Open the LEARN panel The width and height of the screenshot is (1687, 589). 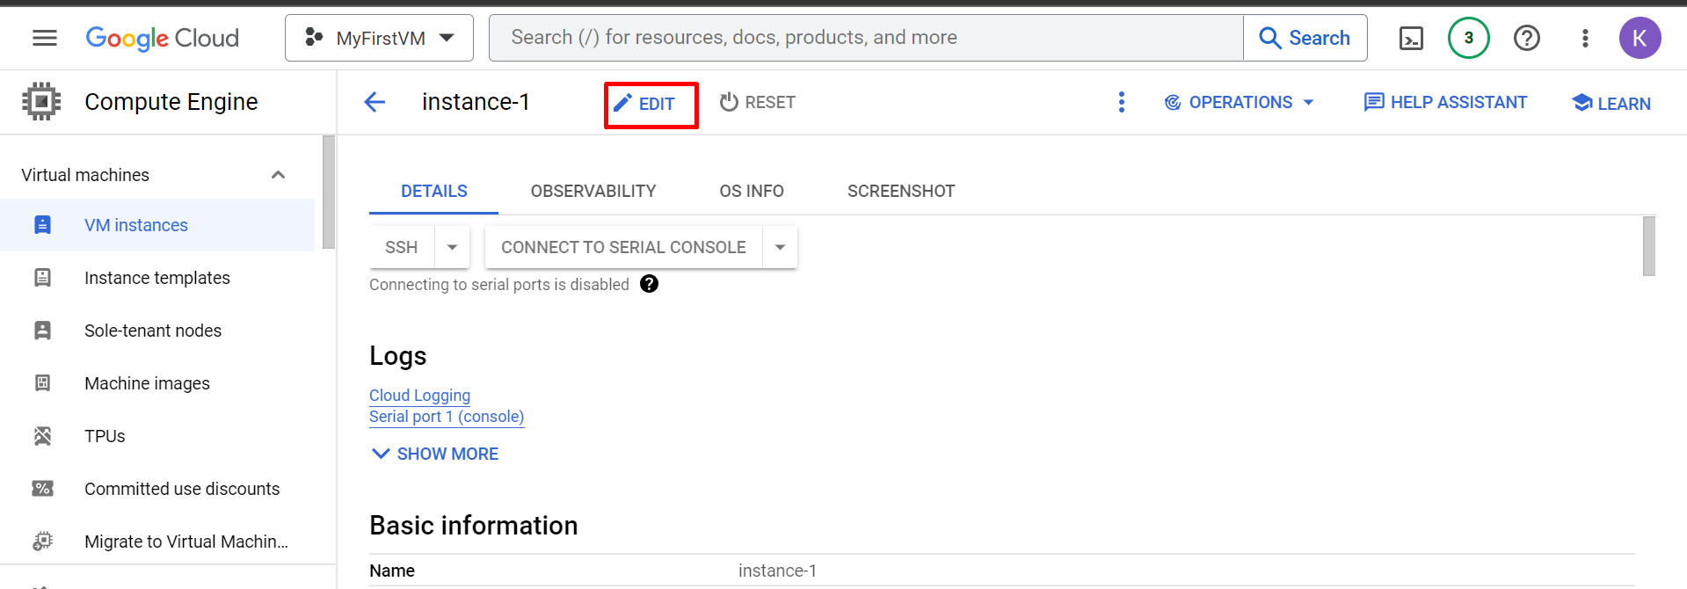(1611, 104)
